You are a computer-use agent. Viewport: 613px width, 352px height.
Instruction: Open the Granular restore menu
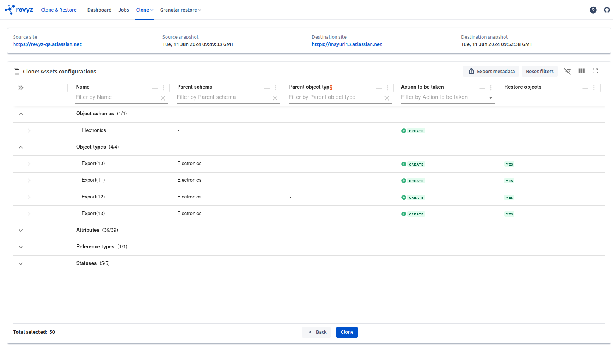[181, 10]
